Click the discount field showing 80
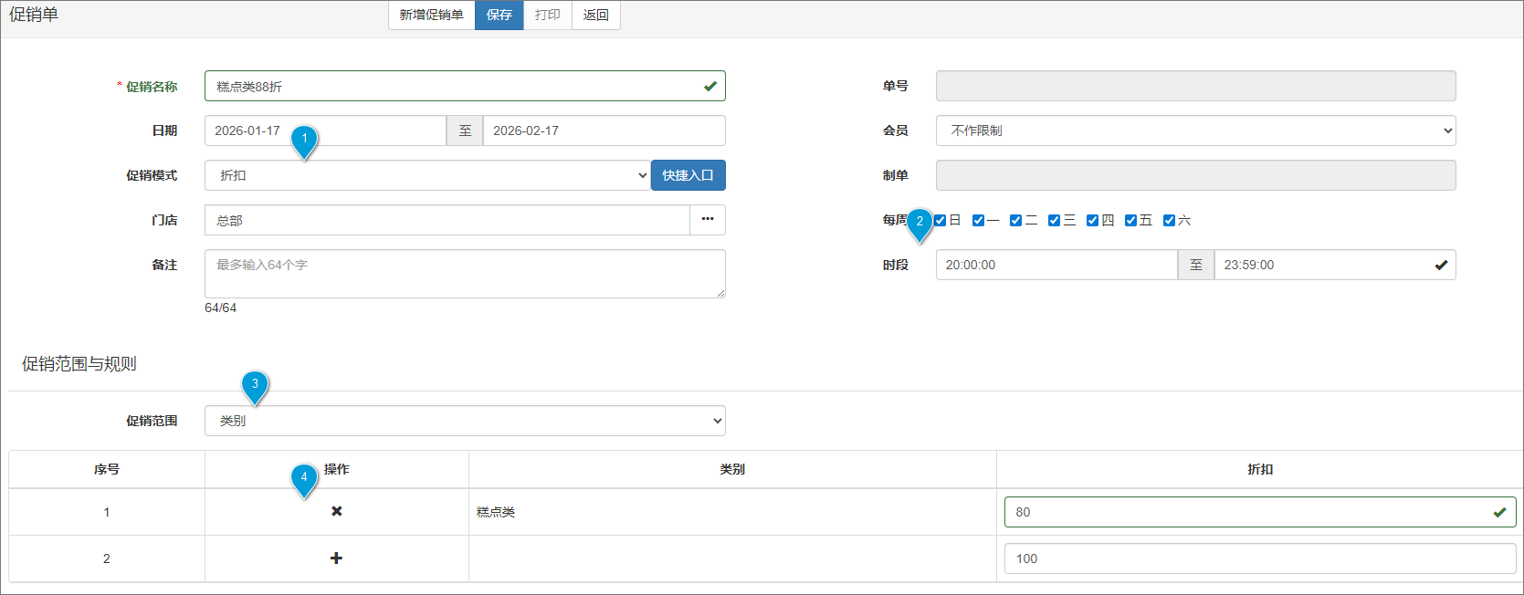The height and width of the screenshot is (595, 1524). tap(1246, 512)
